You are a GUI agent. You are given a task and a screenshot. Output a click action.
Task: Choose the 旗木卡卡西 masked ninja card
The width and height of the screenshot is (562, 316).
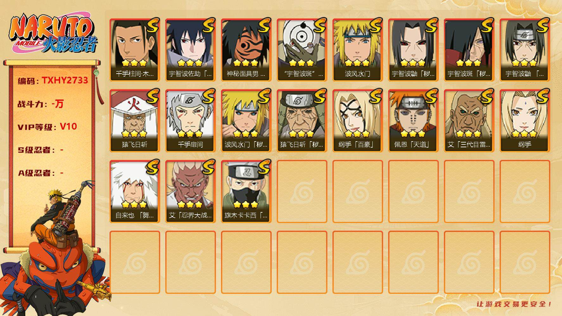pyautogui.click(x=246, y=191)
